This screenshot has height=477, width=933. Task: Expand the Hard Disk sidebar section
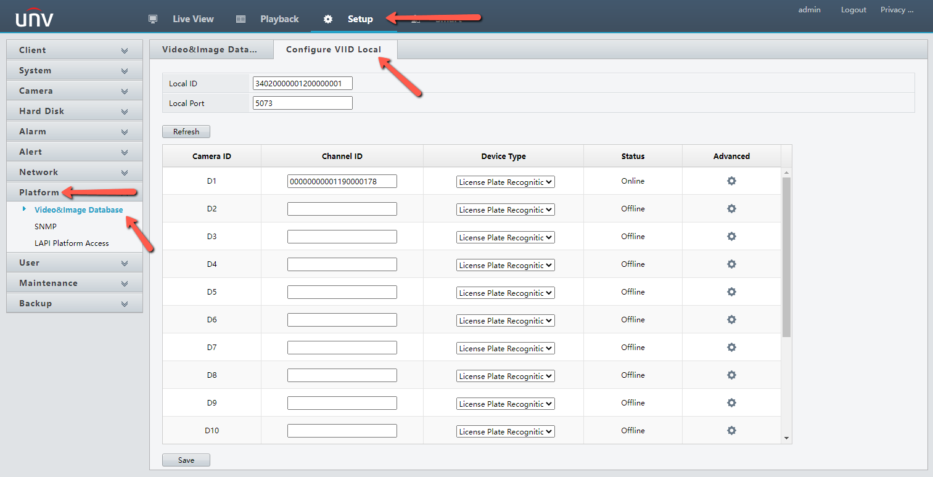75,111
